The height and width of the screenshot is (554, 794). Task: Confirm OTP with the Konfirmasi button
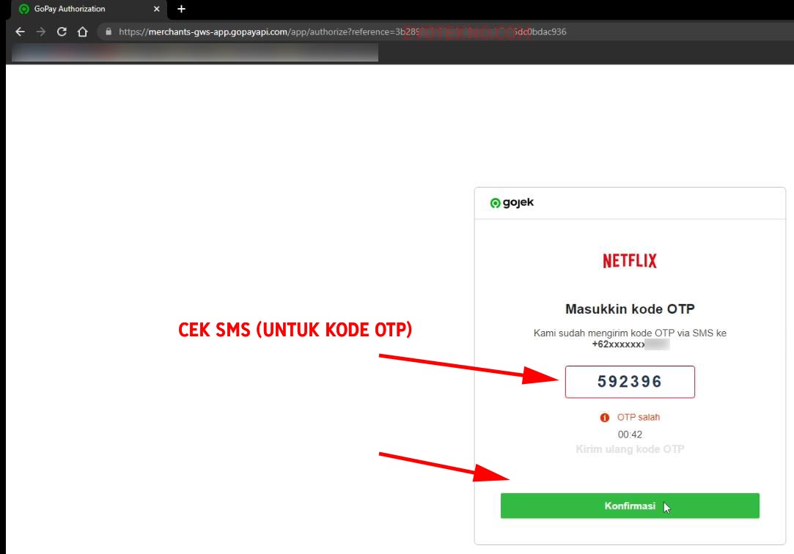point(630,506)
